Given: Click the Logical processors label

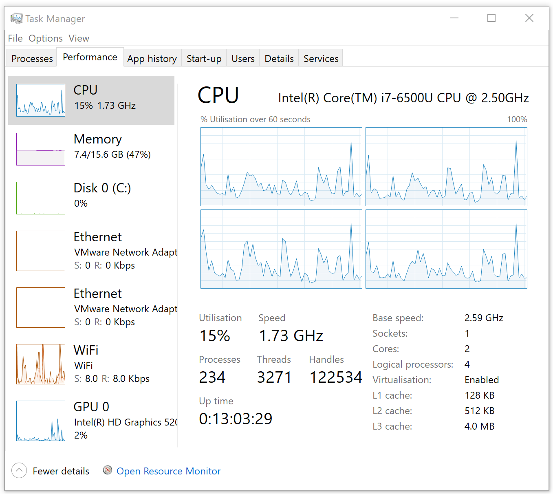Looking at the screenshot, I should pyautogui.click(x=413, y=364).
